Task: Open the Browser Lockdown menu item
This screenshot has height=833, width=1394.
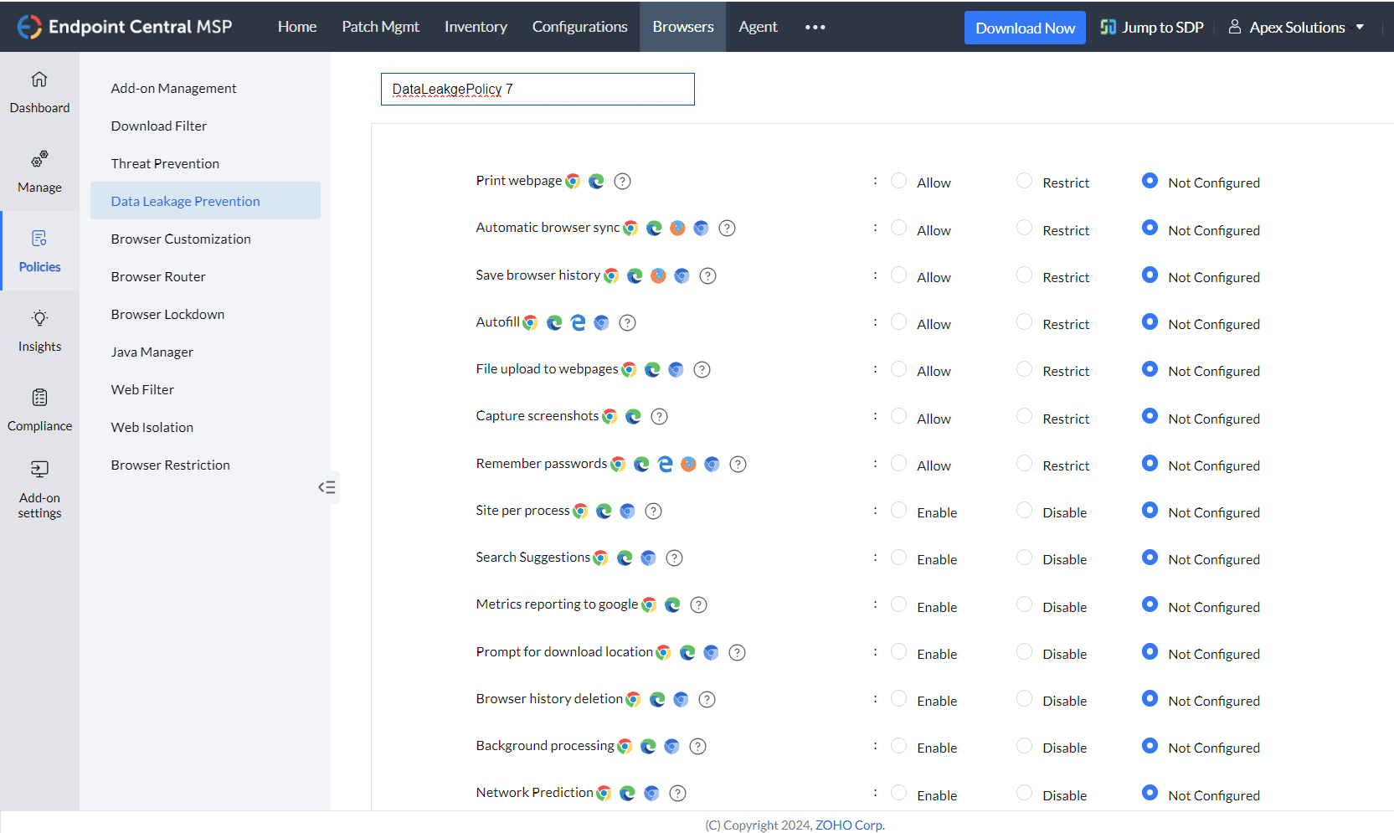Action: coord(167,314)
